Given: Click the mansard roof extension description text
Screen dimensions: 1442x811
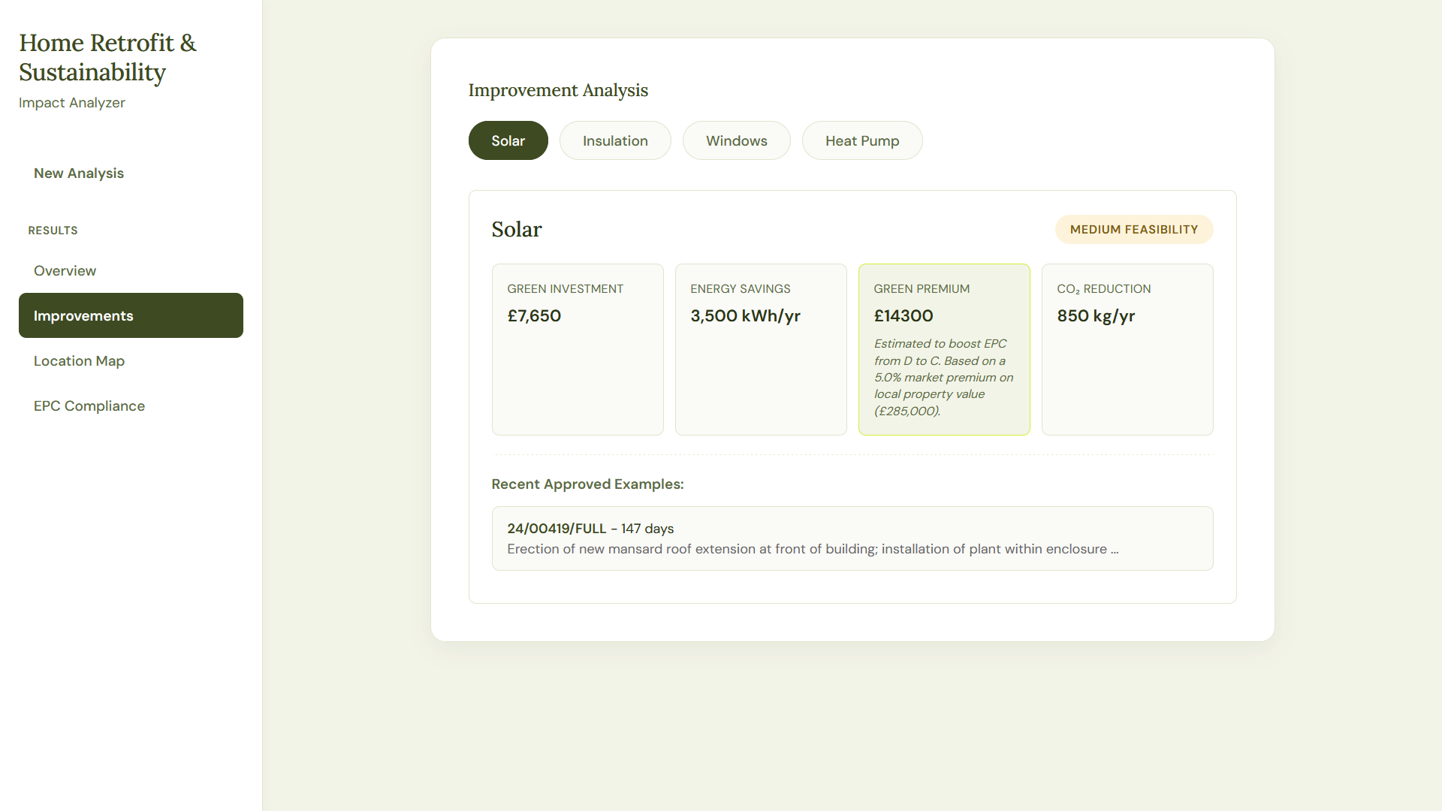Looking at the screenshot, I should (812, 549).
